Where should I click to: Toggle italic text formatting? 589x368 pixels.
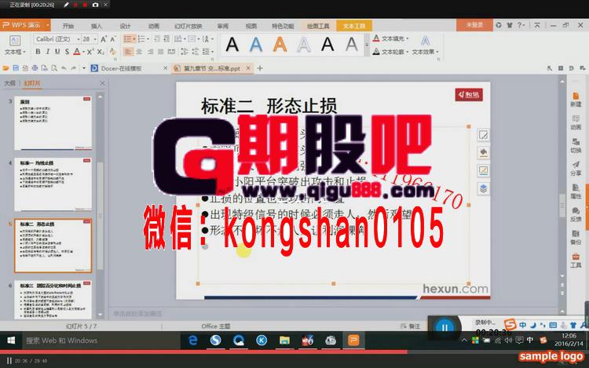coord(47,51)
